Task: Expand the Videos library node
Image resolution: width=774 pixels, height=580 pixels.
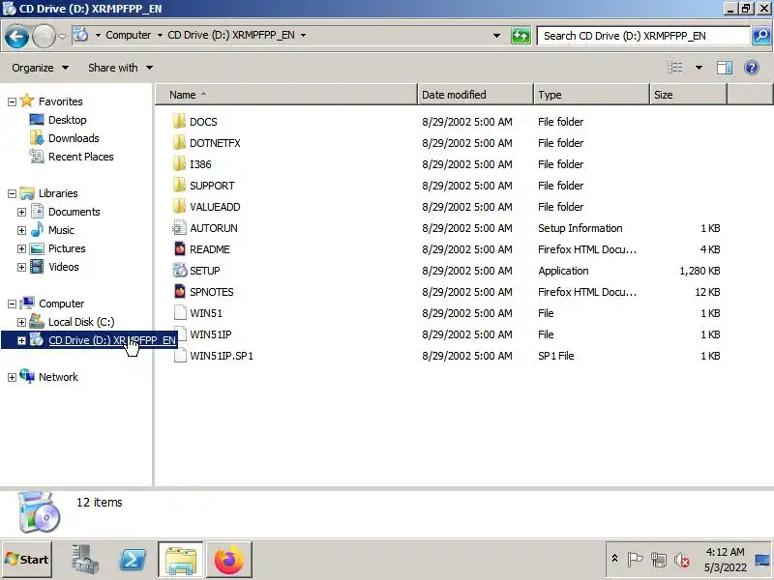Action: pyautogui.click(x=21, y=268)
